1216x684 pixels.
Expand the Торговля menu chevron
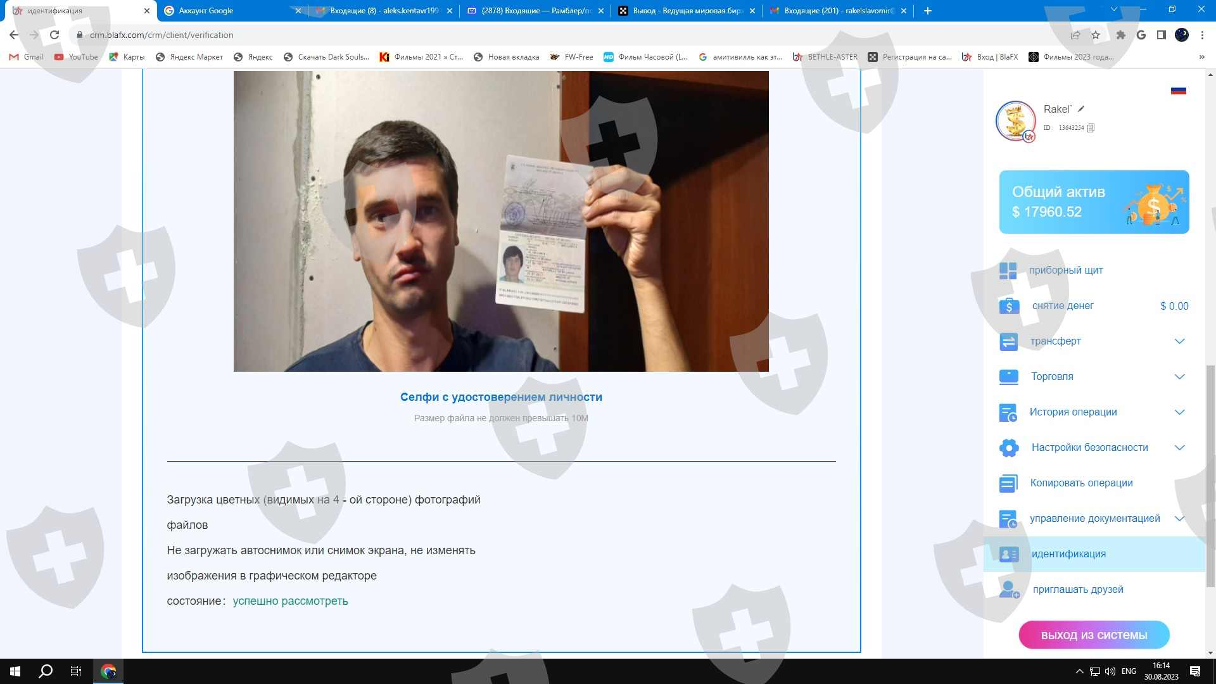[1179, 377]
